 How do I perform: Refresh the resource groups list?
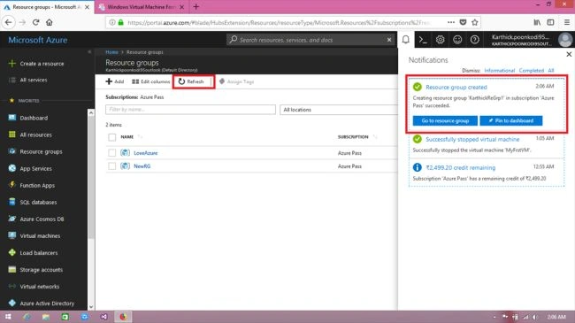click(191, 81)
